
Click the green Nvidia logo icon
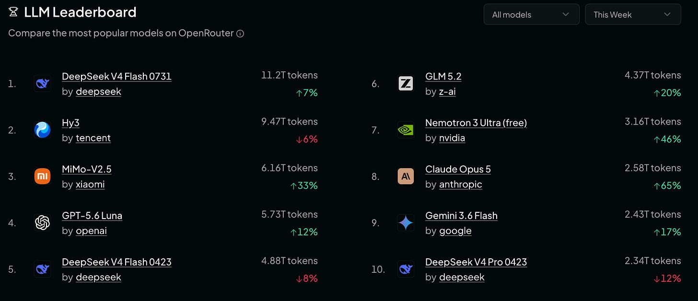coord(406,130)
